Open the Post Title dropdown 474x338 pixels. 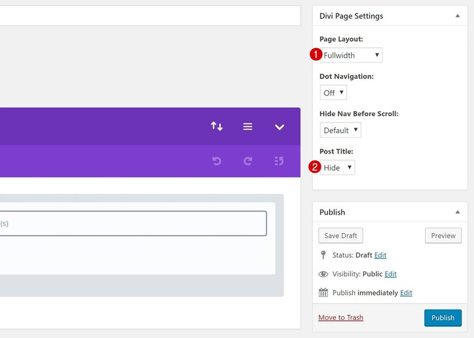tap(337, 167)
